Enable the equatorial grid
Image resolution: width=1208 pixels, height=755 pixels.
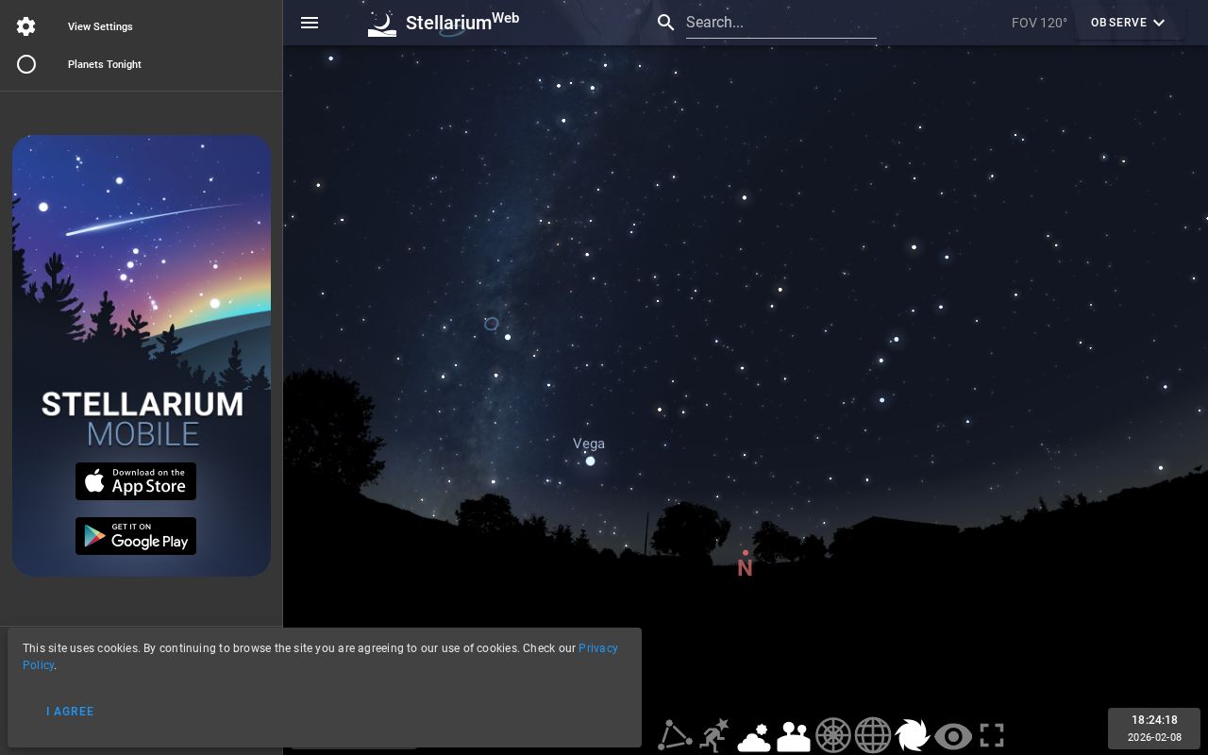873,736
